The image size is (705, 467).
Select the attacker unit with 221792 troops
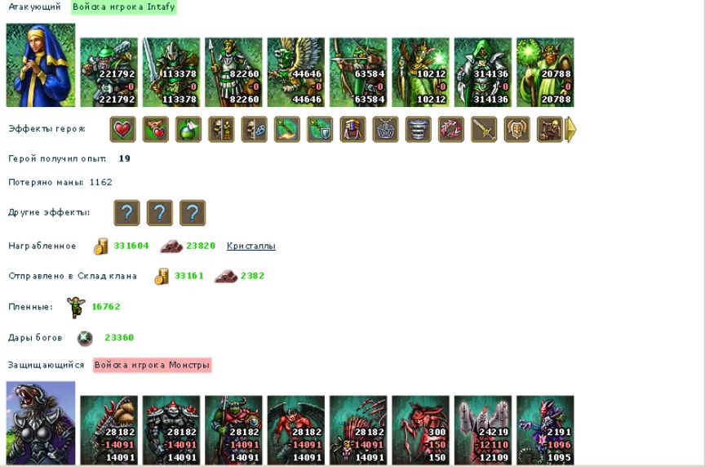click(109, 73)
